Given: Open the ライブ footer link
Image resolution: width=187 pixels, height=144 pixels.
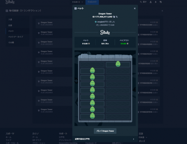Looking at the screenshot, I should (x=9, y=140).
